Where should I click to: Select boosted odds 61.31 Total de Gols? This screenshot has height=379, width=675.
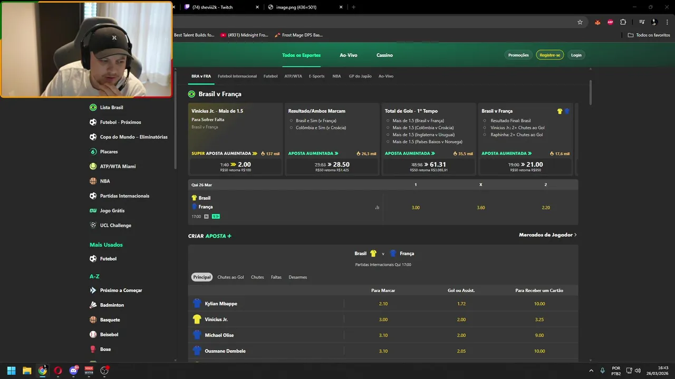(x=429, y=166)
